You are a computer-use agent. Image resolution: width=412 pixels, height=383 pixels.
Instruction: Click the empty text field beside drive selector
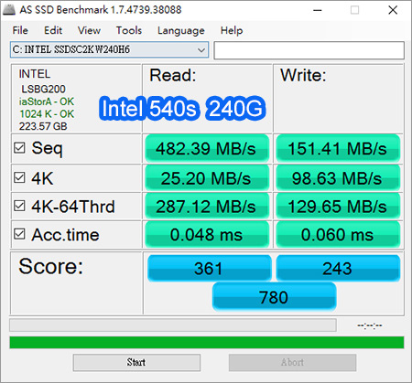(x=309, y=50)
